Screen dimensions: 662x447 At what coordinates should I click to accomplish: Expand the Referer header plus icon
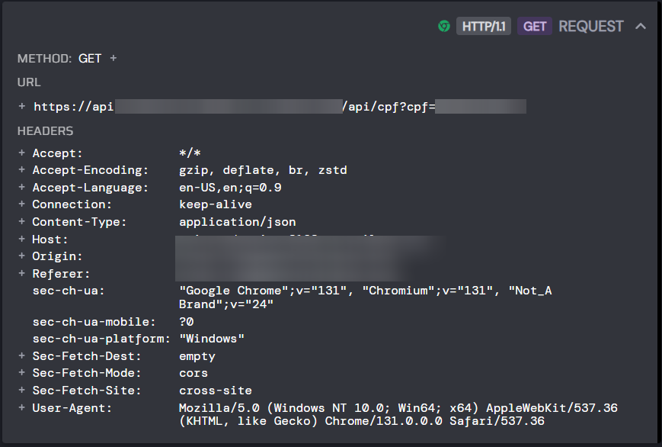tap(22, 273)
